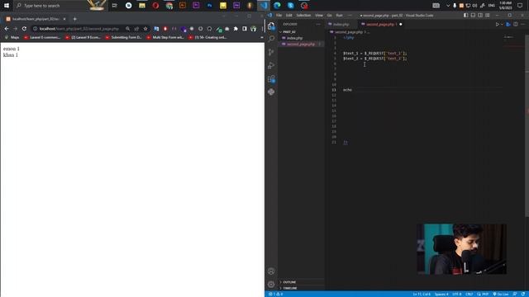The height and width of the screenshot is (297, 529).
Task: Click the browser back arrow
Action: 7,29
